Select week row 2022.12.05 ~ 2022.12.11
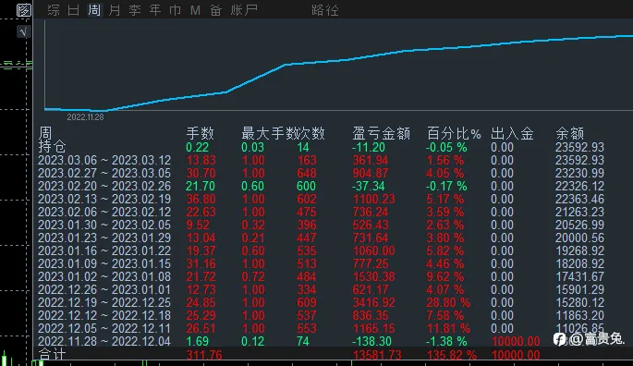Screen dimensions: 633x366 pos(104,328)
